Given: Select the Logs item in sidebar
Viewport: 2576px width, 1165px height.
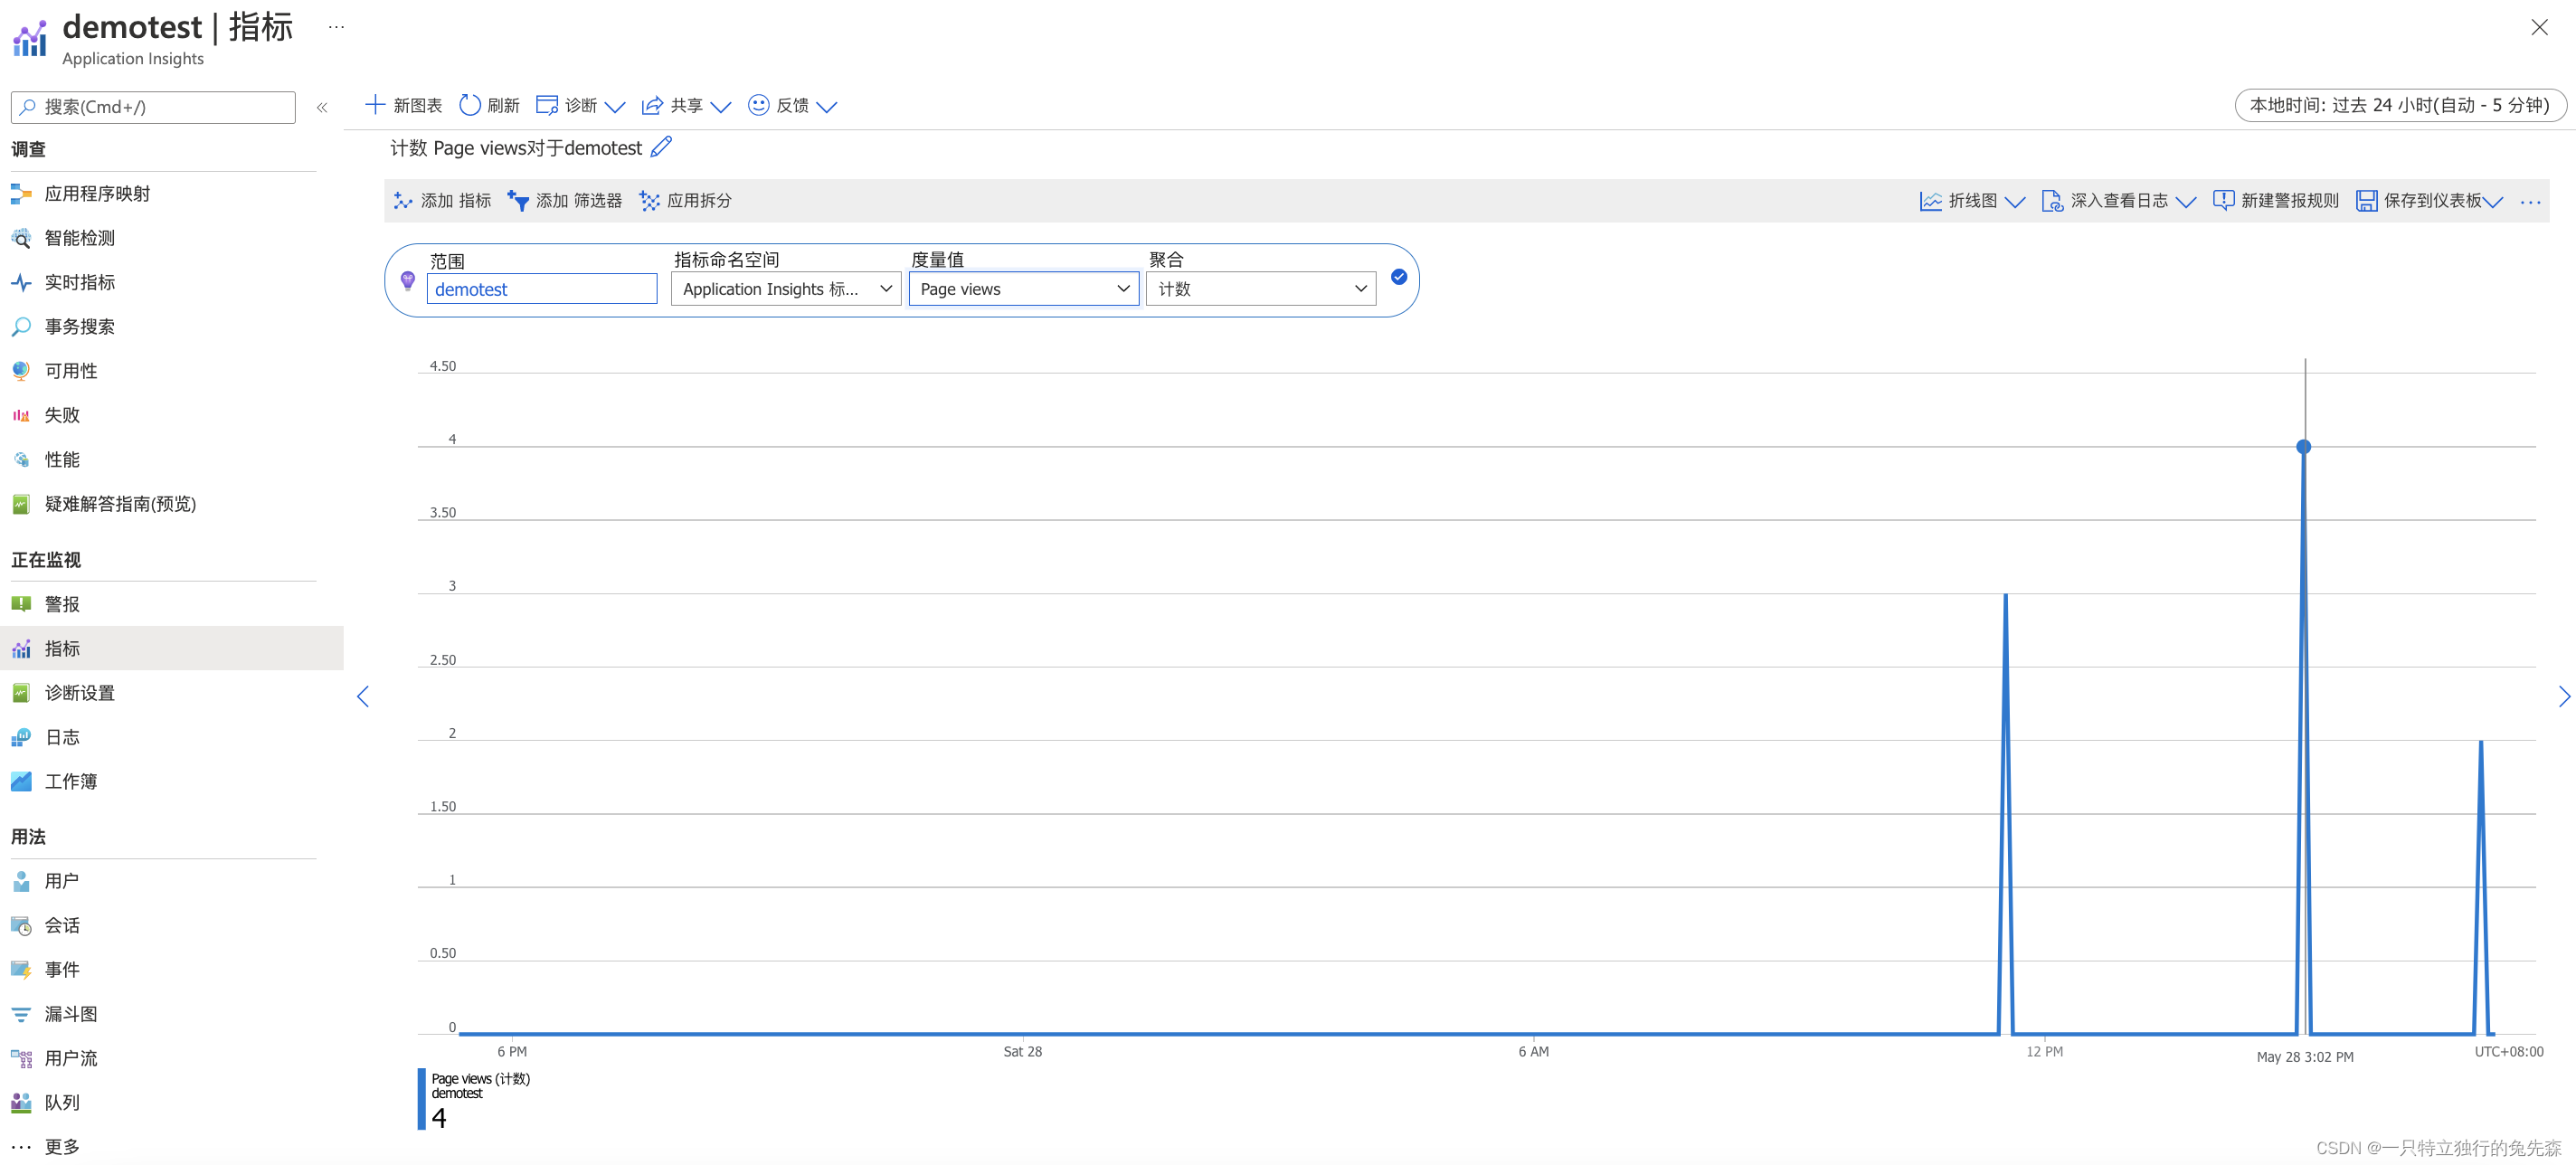Looking at the screenshot, I should (62, 737).
